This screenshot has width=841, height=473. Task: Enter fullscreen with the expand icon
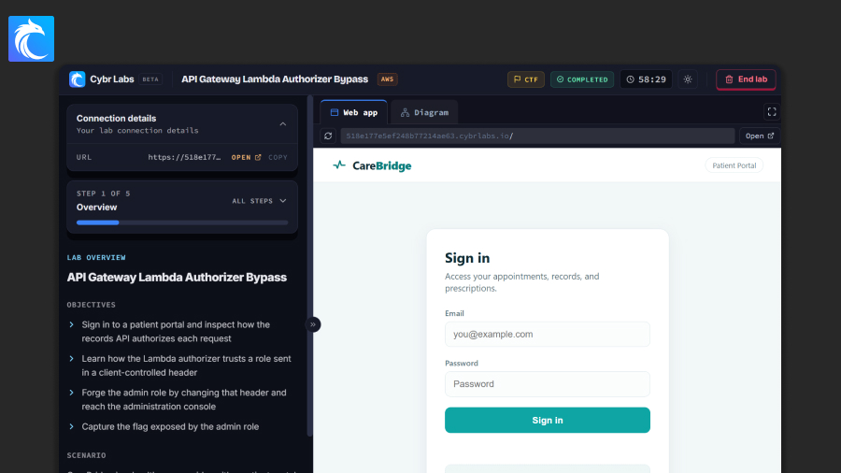coord(772,111)
